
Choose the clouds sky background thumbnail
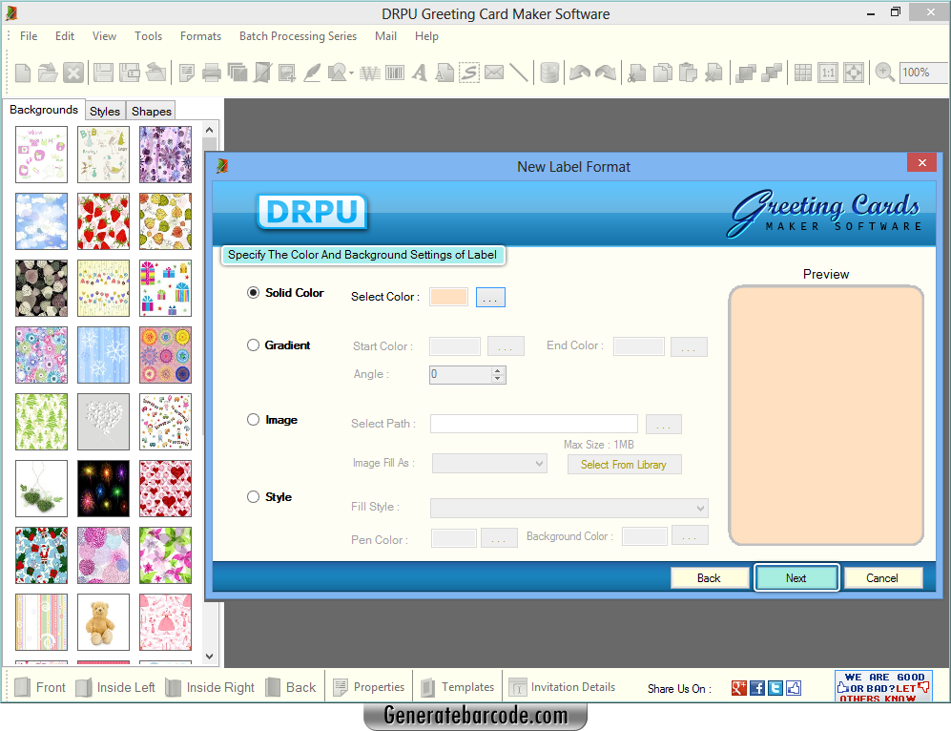41,220
